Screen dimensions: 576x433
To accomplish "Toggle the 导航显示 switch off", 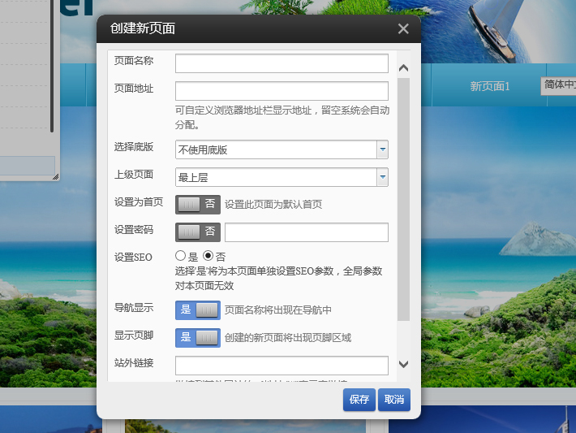I will point(198,310).
